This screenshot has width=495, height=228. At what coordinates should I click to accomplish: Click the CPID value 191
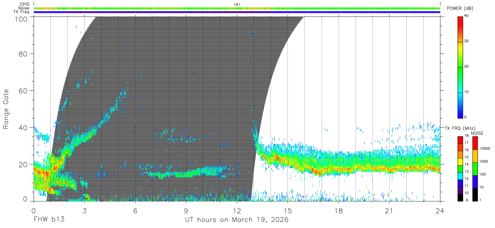point(237,4)
